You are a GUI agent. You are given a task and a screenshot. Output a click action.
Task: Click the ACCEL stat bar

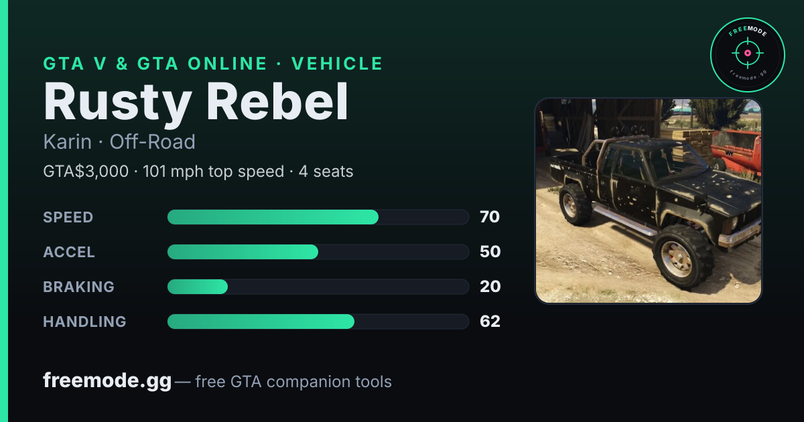318,252
